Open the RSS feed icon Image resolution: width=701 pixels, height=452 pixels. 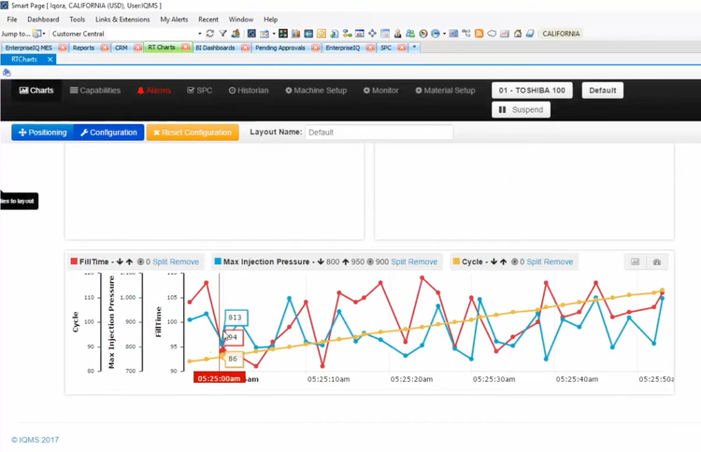479,34
